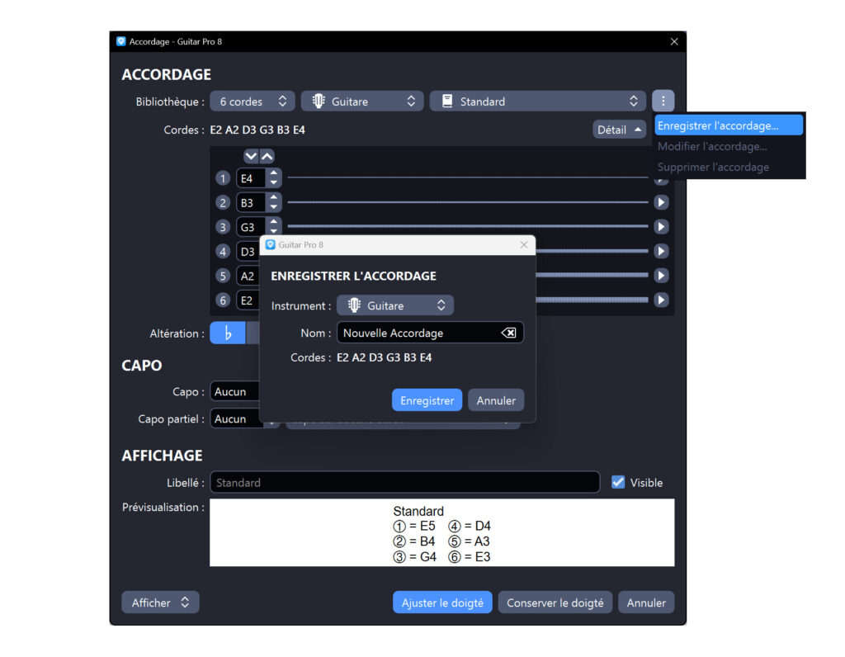The height and width of the screenshot is (657, 845).
Task: Click the Libellé field showing Standard
Action: 404,482
